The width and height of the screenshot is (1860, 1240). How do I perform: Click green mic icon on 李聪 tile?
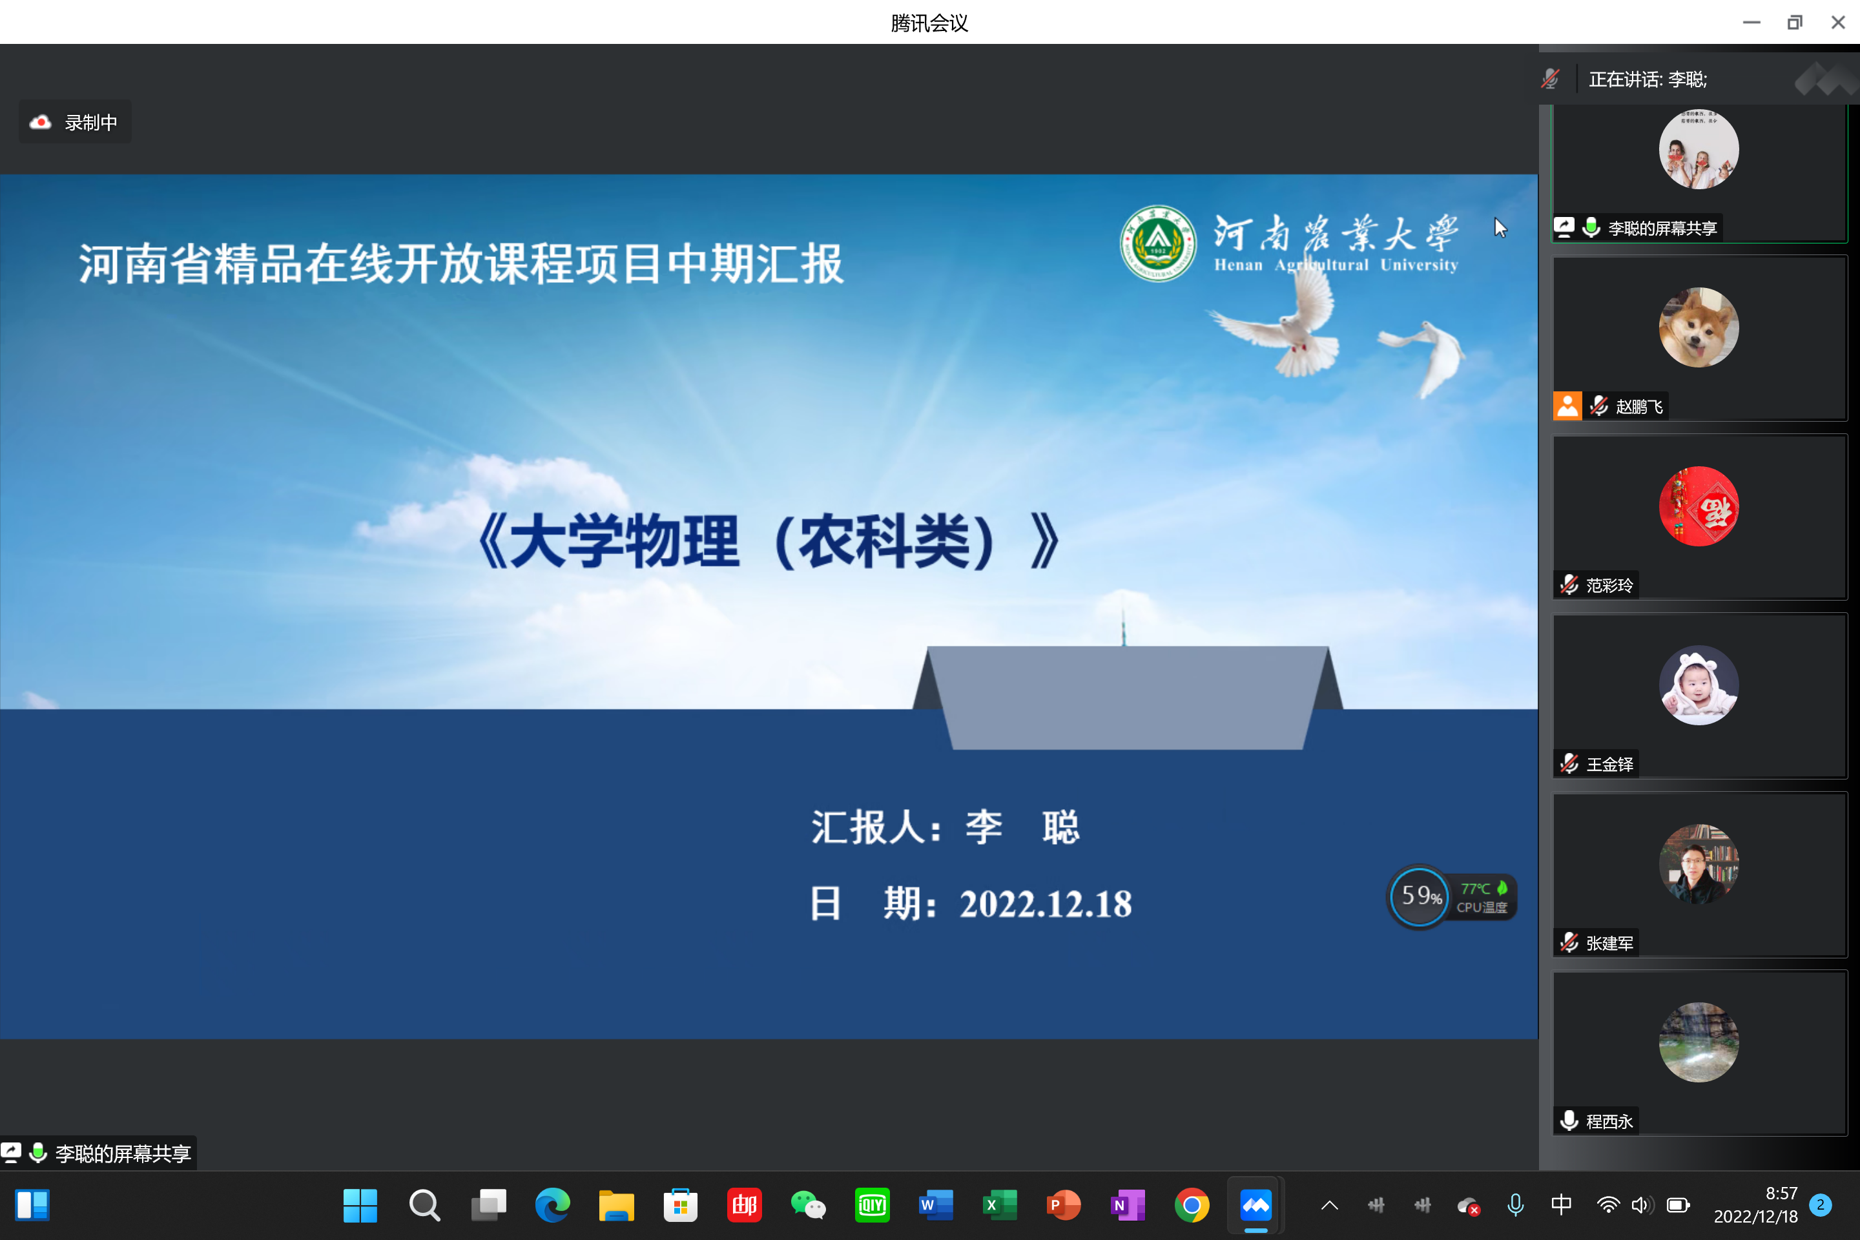[x=1591, y=228]
